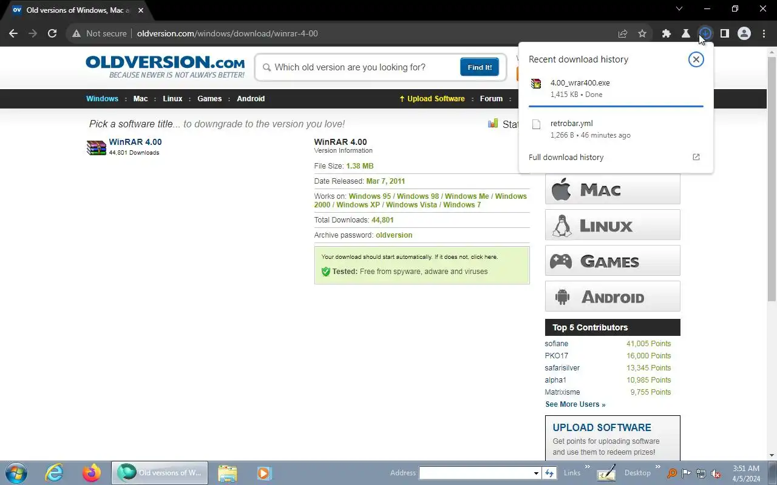Open the Mac platform banner

coord(612,190)
